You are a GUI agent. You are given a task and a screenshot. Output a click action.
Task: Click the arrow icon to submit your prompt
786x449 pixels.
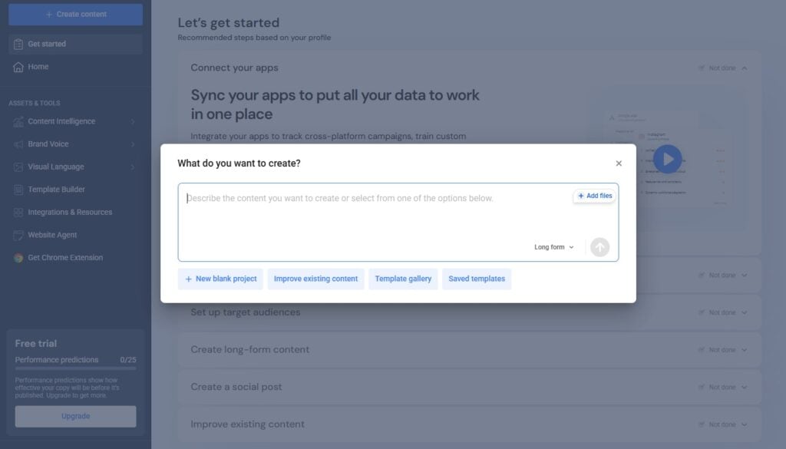(599, 247)
